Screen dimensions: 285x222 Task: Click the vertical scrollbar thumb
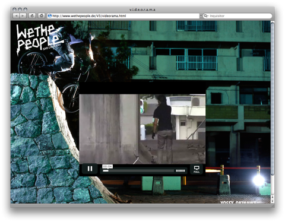click(273, 99)
